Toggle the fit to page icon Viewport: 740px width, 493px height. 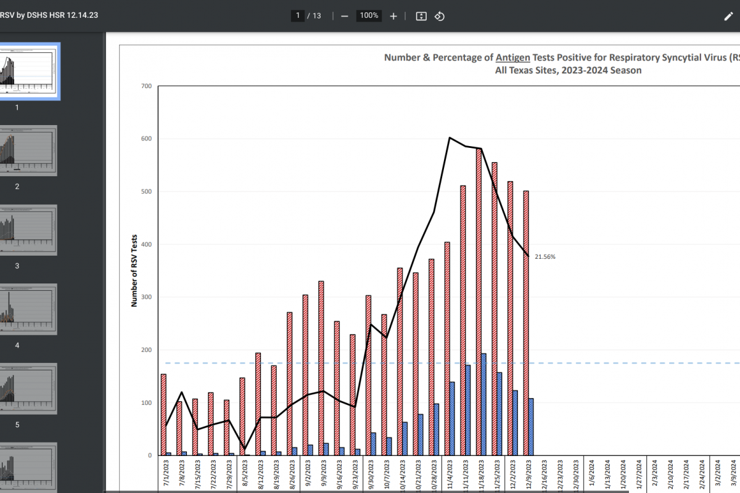(x=421, y=16)
